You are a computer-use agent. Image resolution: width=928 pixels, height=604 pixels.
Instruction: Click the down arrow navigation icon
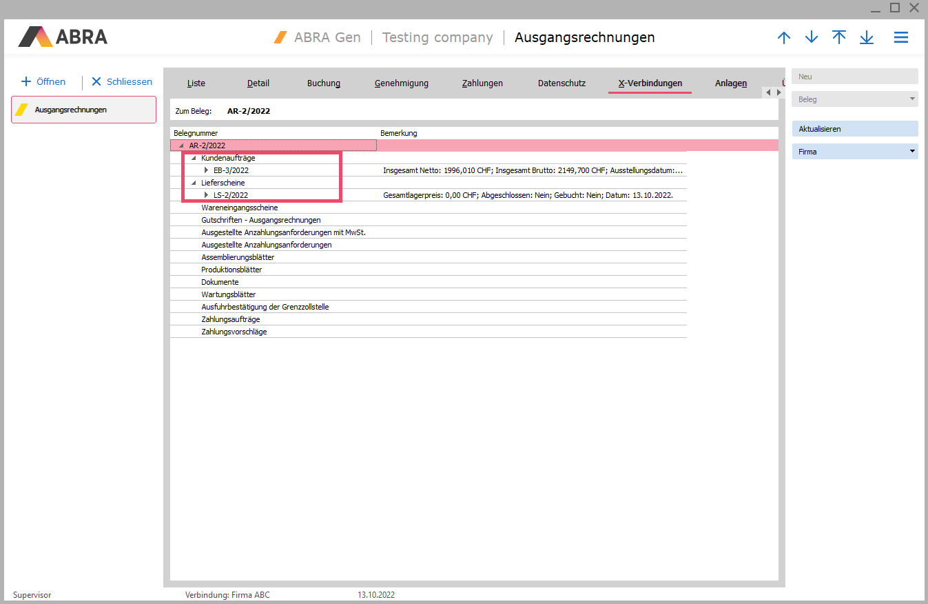812,38
